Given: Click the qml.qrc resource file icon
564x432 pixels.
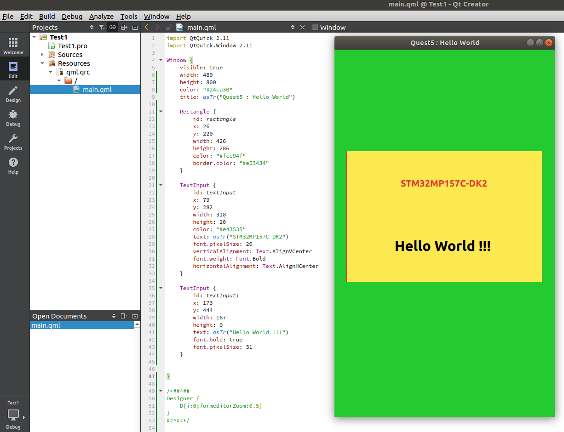Looking at the screenshot, I should [x=60, y=72].
